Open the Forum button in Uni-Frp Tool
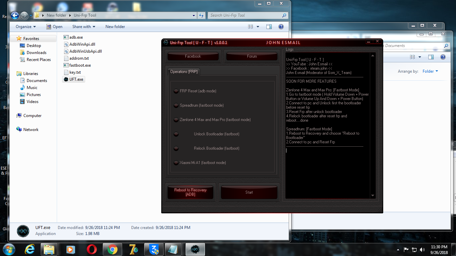The width and height of the screenshot is (456, 256). coord(252,56)
